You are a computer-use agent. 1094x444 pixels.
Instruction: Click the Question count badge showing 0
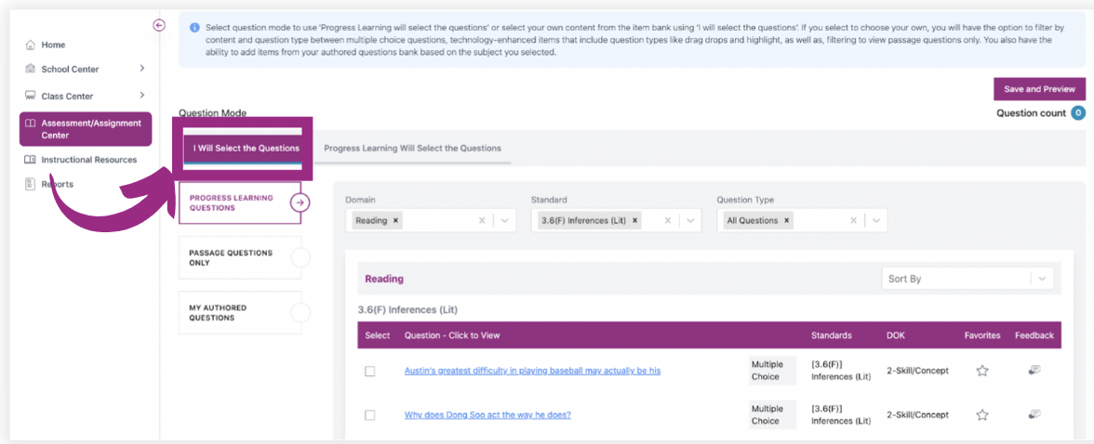pyautogui.click(x=1078, y=113)
